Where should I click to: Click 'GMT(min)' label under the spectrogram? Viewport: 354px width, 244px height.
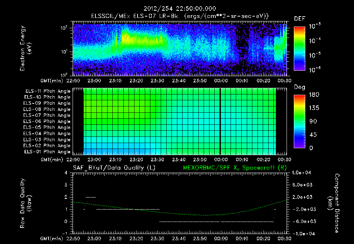[52, 81]
